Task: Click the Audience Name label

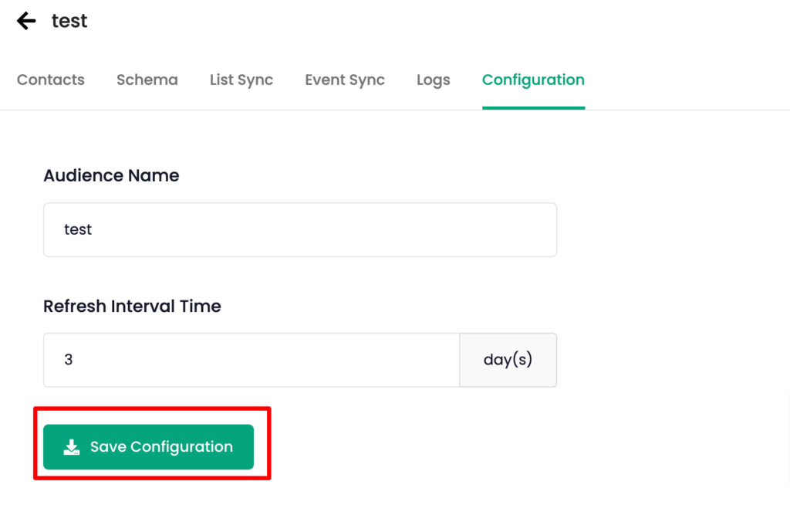Action: [111, 175]
